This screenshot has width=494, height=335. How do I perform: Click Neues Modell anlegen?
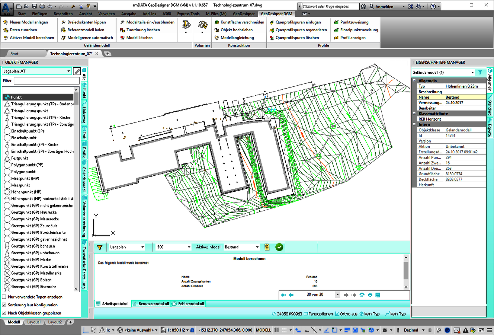click(26, 22)
